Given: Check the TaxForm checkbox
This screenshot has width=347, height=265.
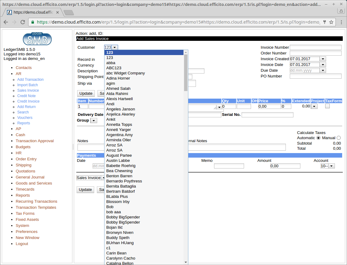Looking at the screenshot, I should (327, 106).
